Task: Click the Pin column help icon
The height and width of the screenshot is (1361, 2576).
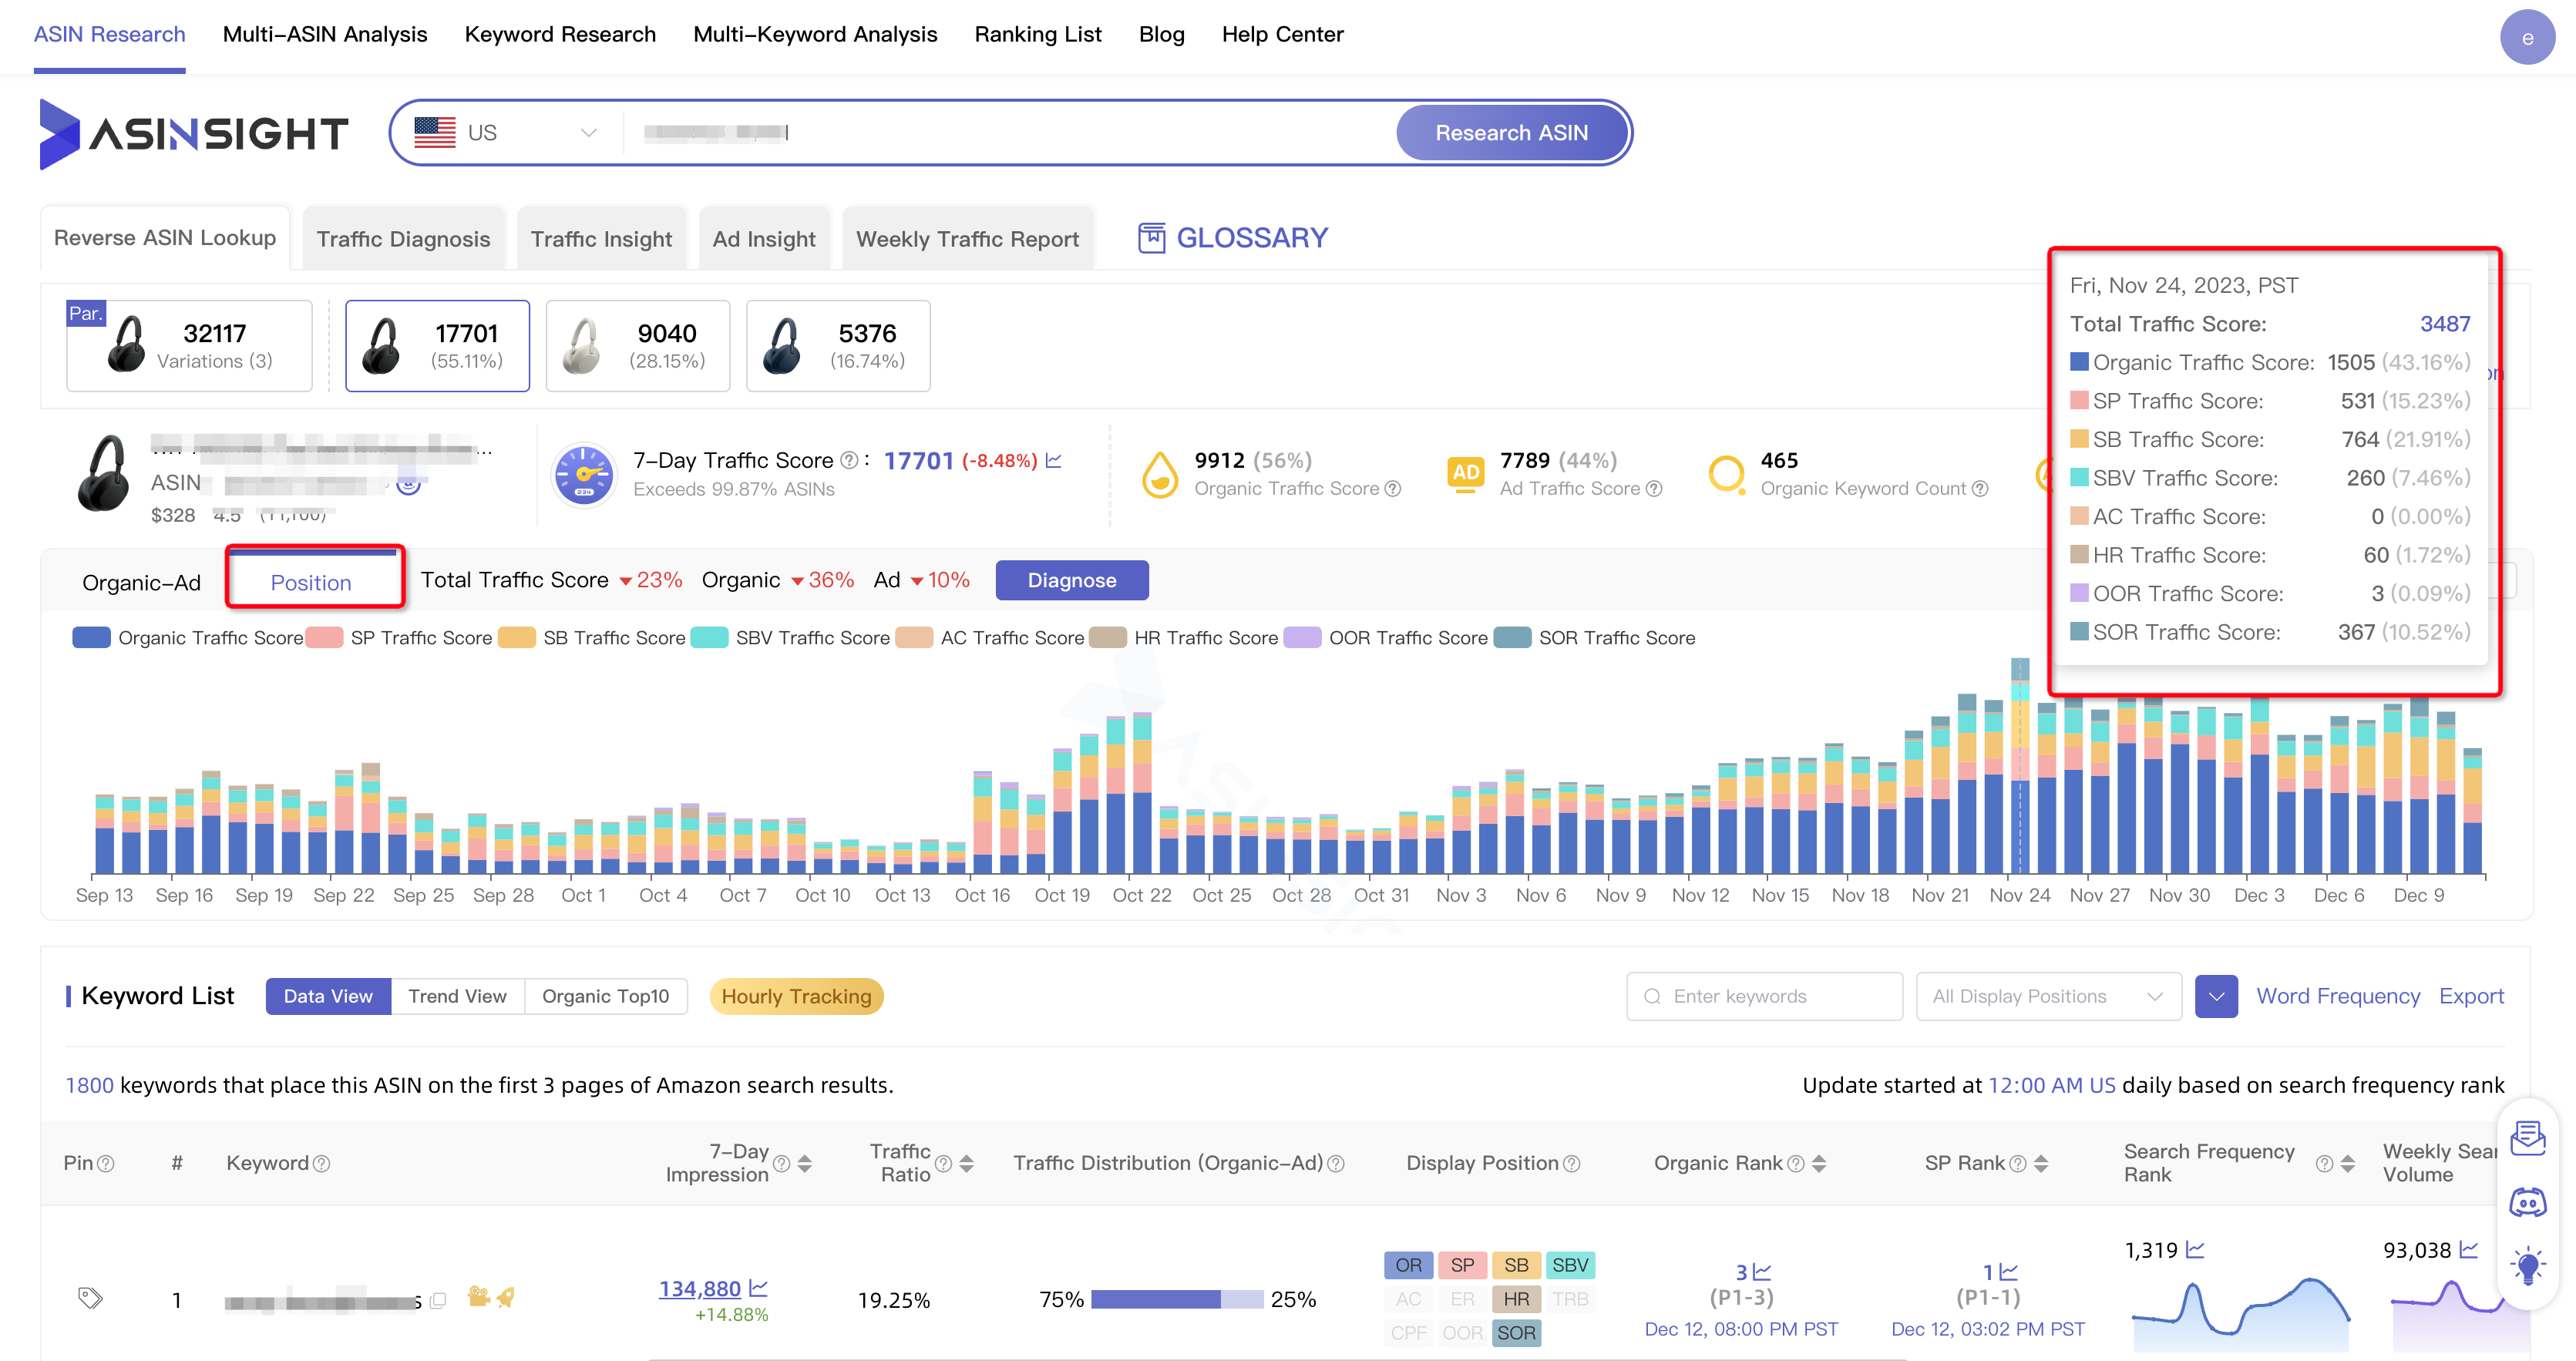Action: point(106,1163)
